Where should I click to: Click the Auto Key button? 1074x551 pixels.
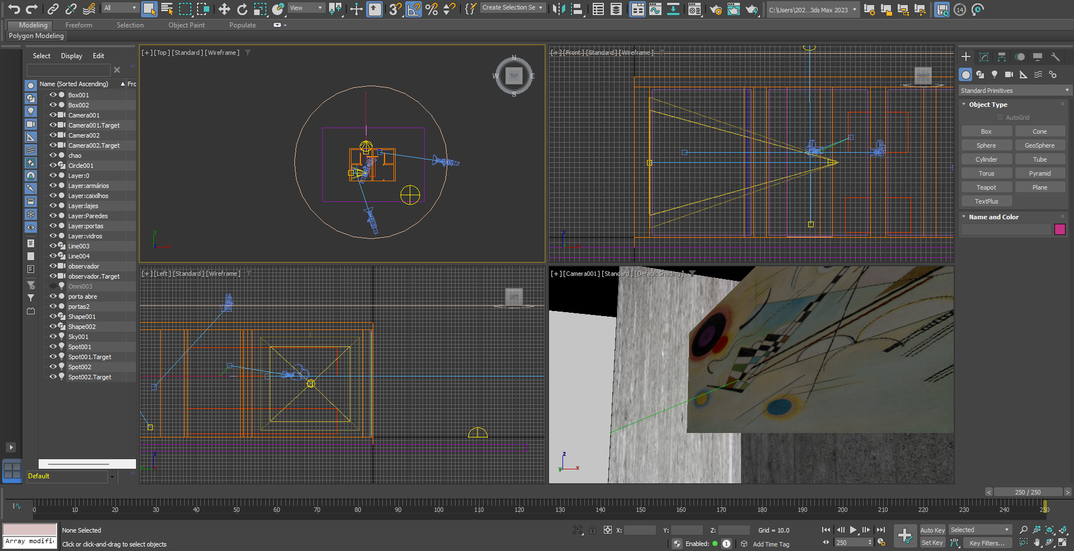932,530
